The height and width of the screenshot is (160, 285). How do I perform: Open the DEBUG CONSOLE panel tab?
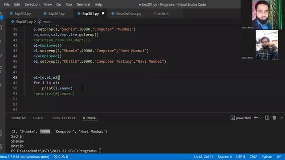click(63, 118)
